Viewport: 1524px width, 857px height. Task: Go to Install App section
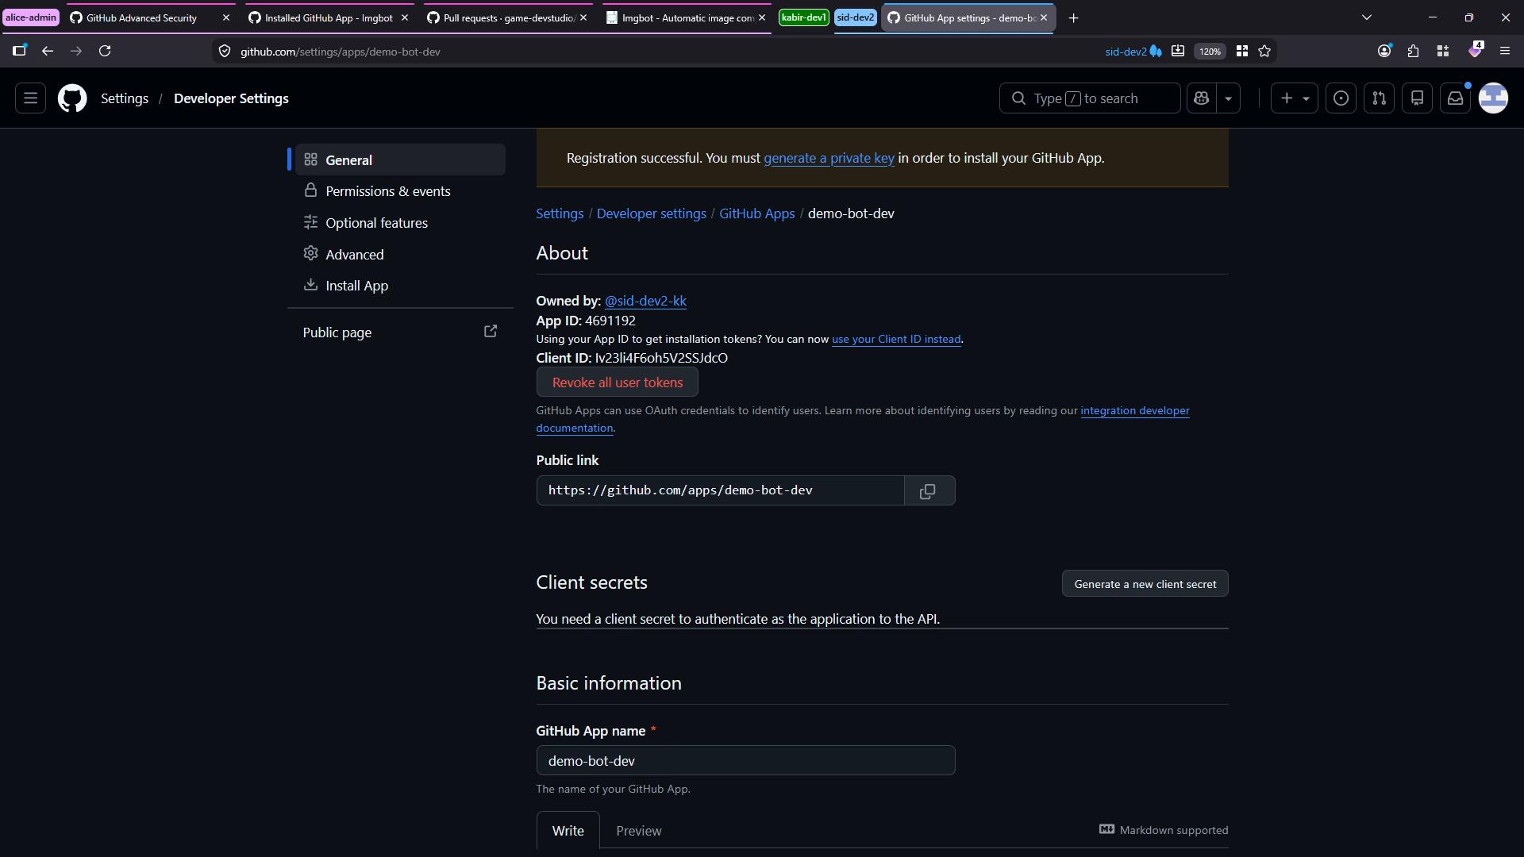(x=400, y=286)
